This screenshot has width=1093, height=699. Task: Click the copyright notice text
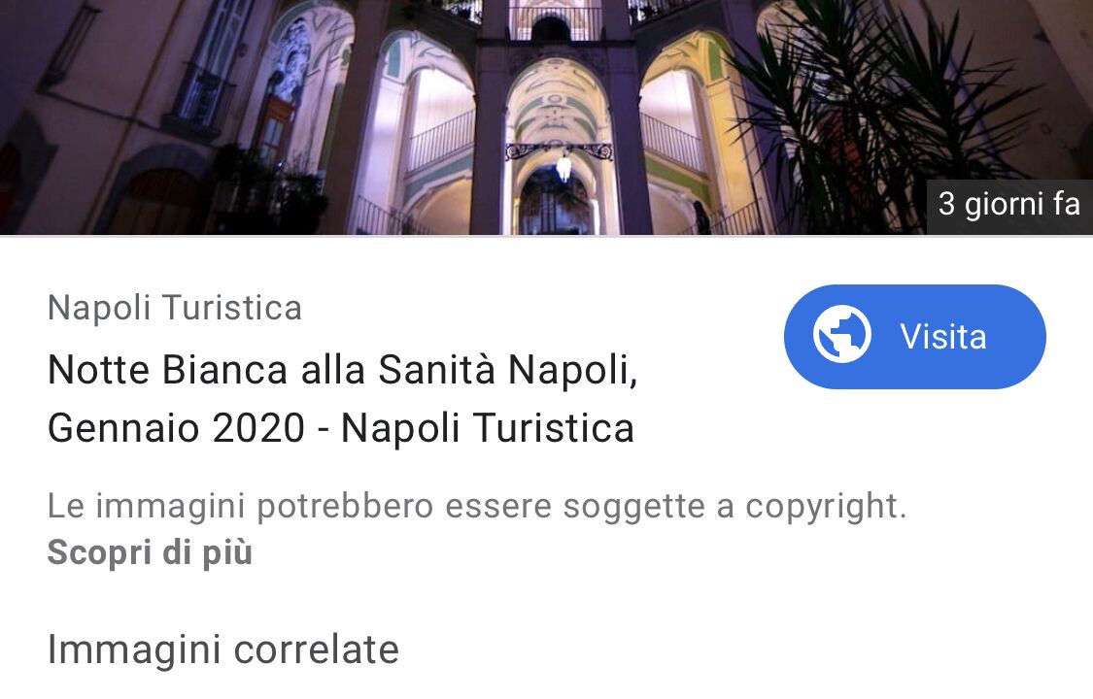pos(477,506)
